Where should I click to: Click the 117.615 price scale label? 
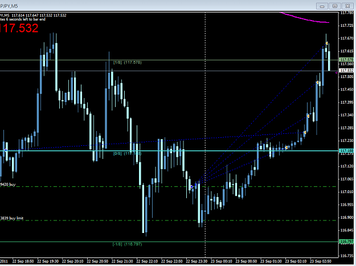click(x=347, y=51)
